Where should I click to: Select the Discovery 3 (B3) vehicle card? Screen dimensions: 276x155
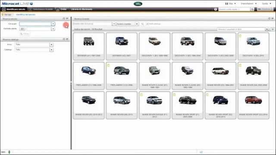click(x=220, y=46)
